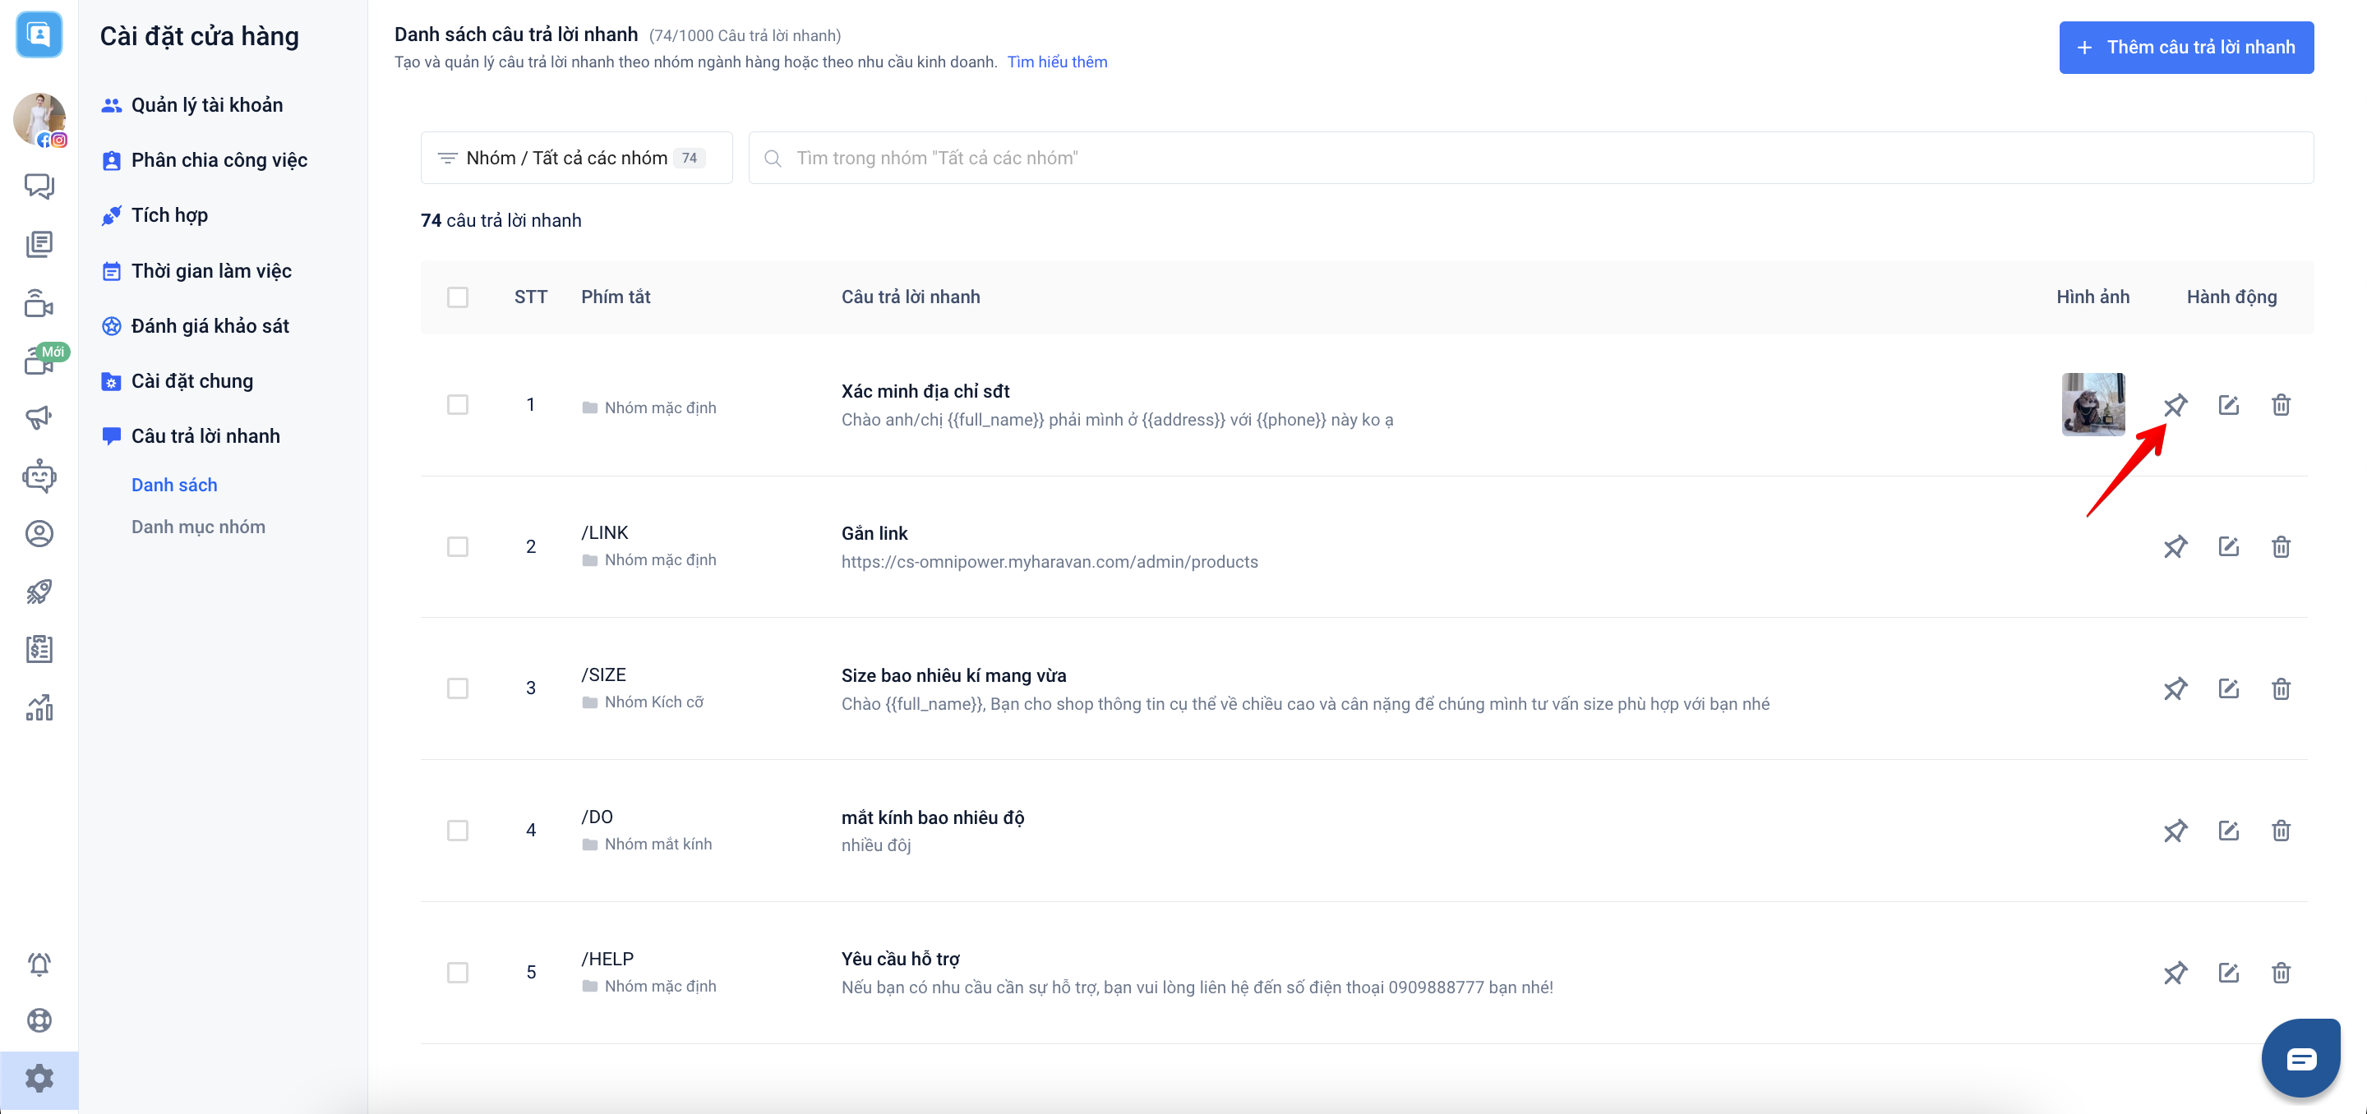The height and width of the screenshot is (1114, 2367).
Task: Open the 'Tìm hiểu thêm' link
Action: pos(1057,62)
